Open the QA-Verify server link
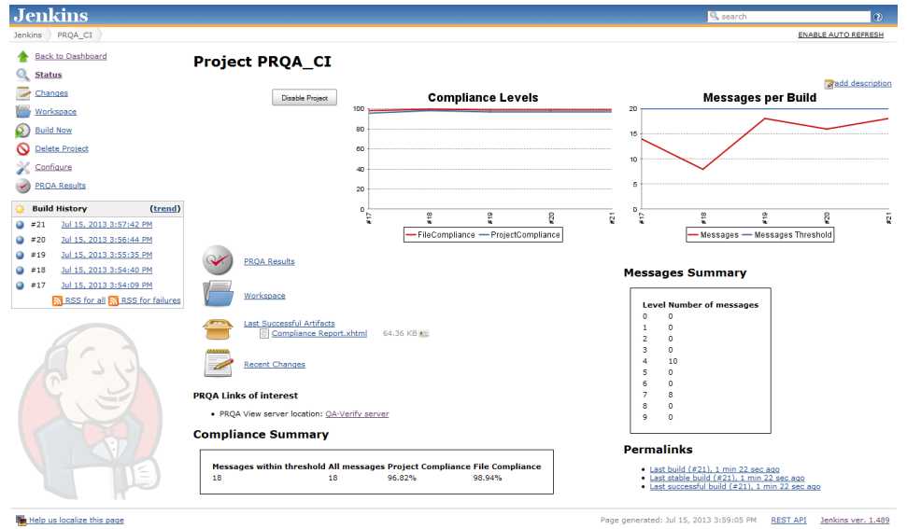This screenshot has height=529, width=907. click(x=357, y=414)
